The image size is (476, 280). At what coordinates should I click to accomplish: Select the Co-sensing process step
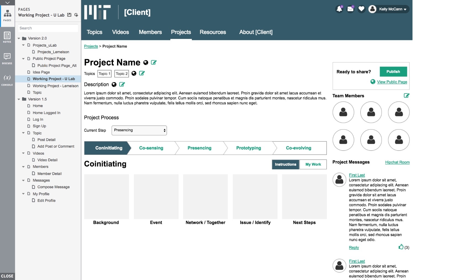point(151,148)
